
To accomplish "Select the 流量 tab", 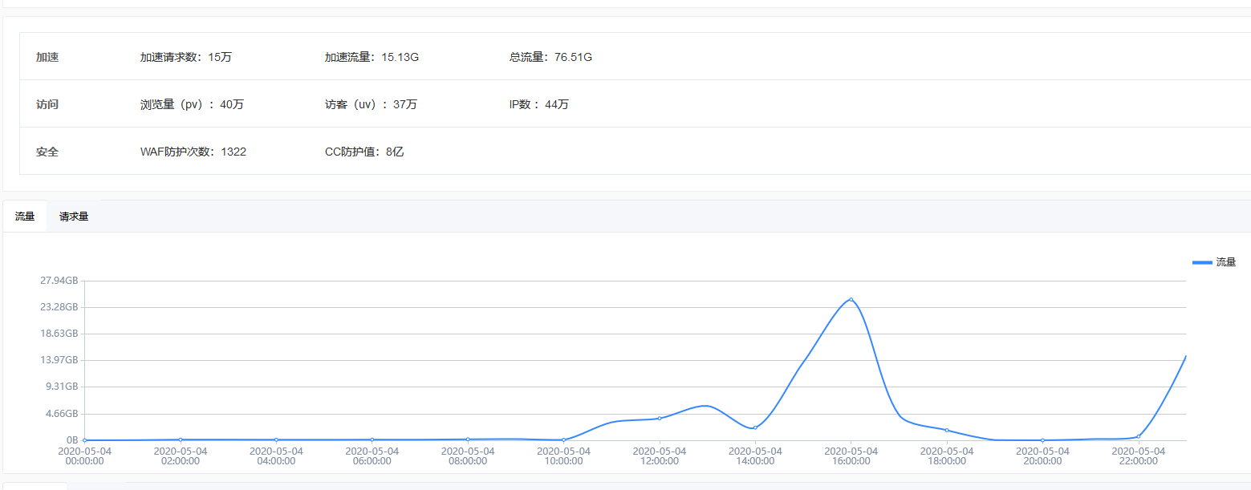I will coord(25,217).
